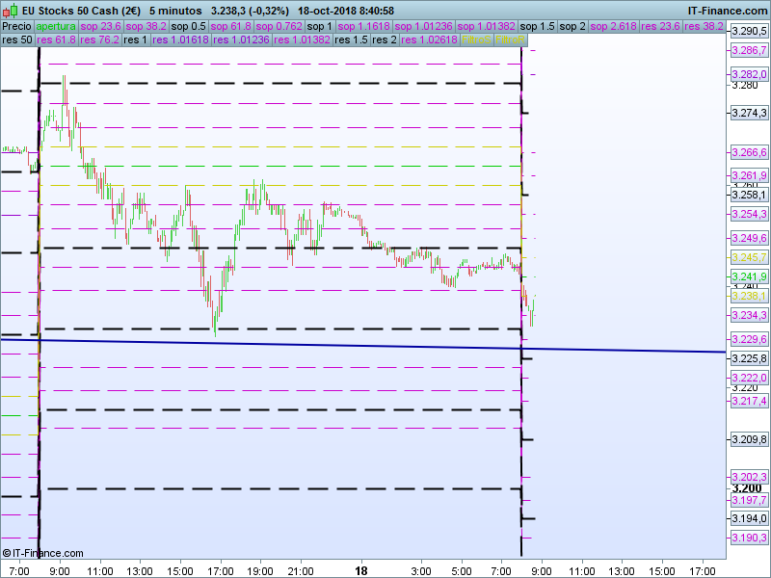Viewport: 771px width, 578px height.
Task: Open the 'sop 0.5' indicator label
Action: 190,26
